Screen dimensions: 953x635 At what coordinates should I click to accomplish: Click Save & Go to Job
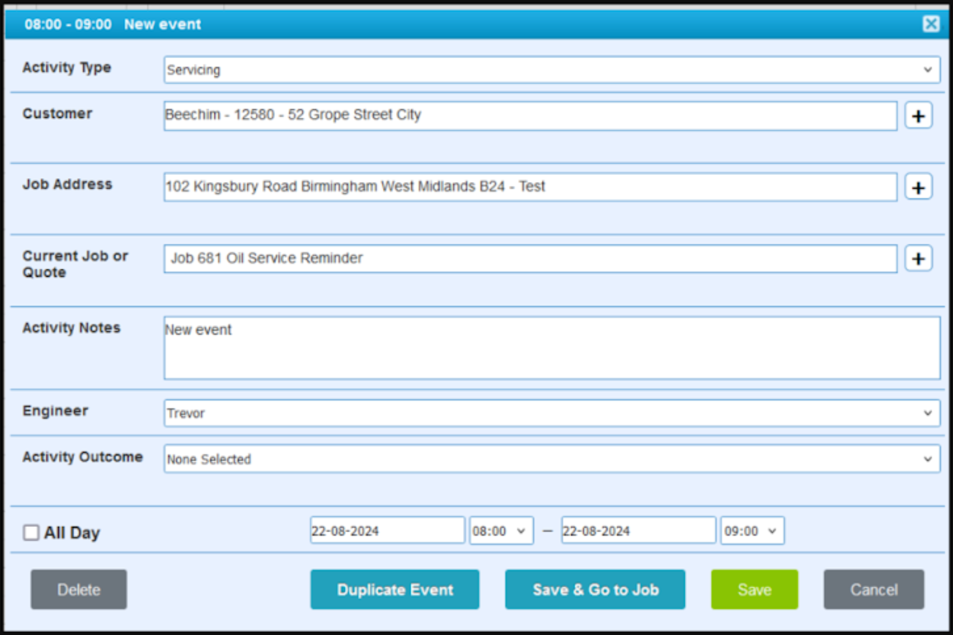coord(595,590)
